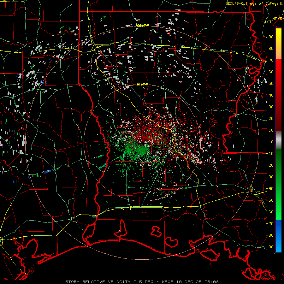
Task: Select the -30 value on velocity scale
Action: (270, 177)
